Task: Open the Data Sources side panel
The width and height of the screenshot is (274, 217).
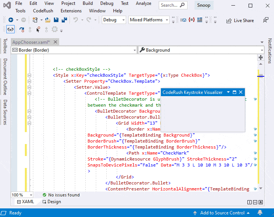Action: coord(5,112)
